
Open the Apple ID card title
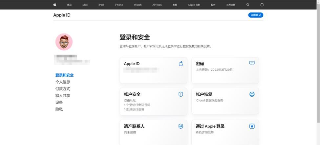[x=132, y=64]
